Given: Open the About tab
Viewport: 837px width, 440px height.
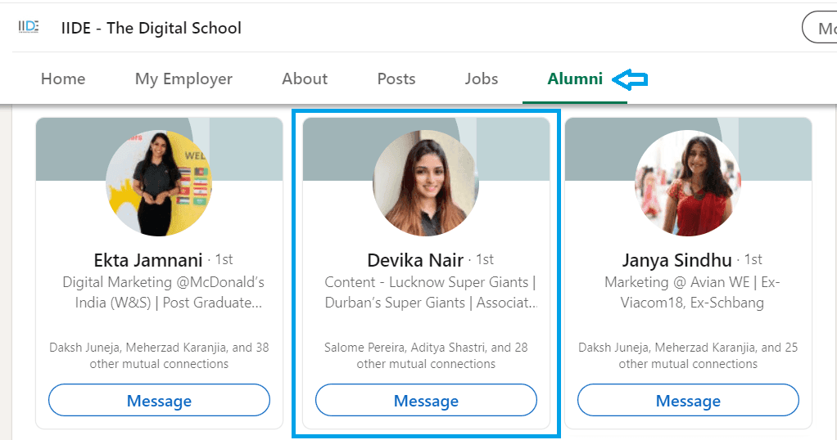Looking at the screenshot, I should click(305, 79).
